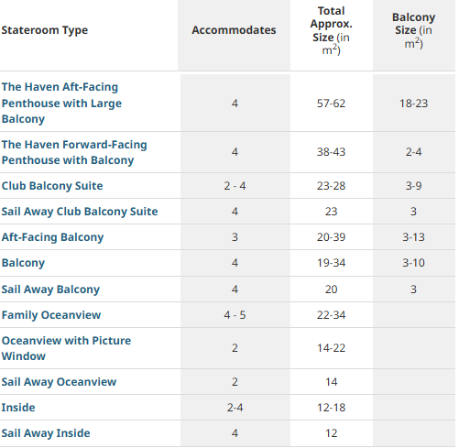Select the Inside stateroom link
Image resolution: width=459 pixels, height=448 pixels.
(x=18, y=408)
